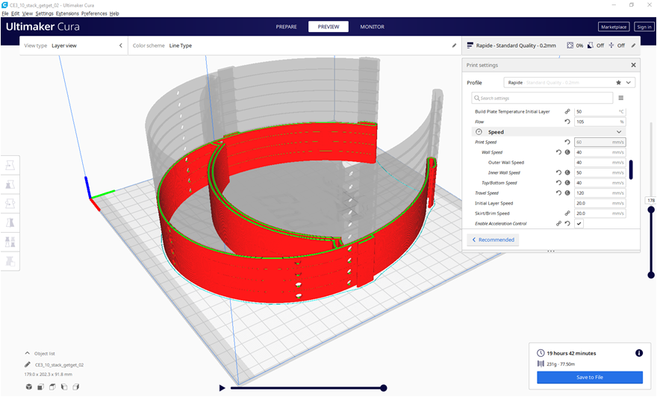Open the Settings menu
657x397 pixels.
pos(44,13)
